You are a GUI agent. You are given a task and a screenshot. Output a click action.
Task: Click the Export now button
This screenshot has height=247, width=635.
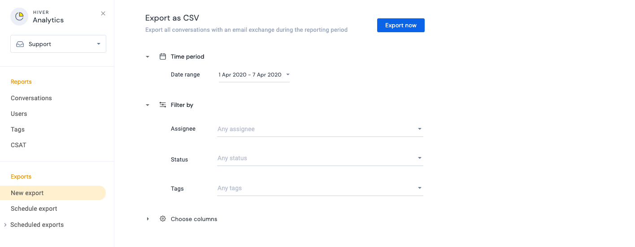[x=401, y=26]
